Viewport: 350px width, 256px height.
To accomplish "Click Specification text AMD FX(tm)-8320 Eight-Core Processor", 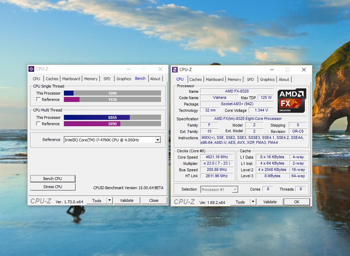I will coord(254,119).
